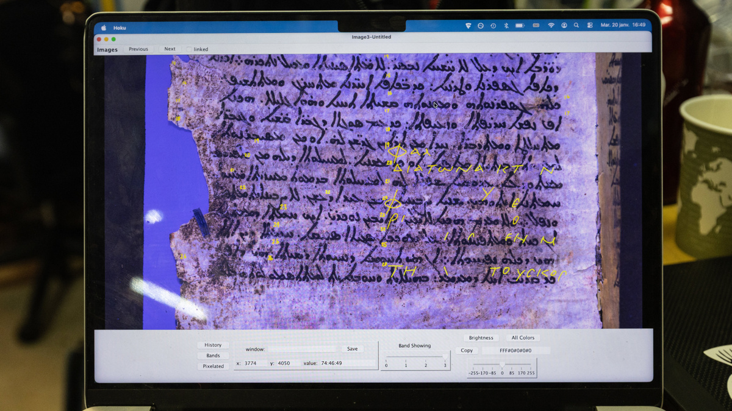Click the brightness offset slider handle
732x411 pixels.
[x=502, y=364]
